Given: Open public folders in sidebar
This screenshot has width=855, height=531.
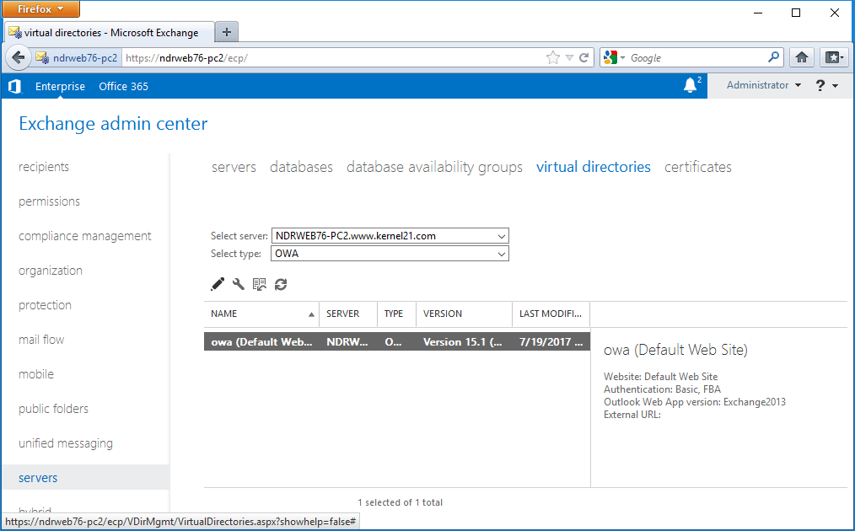Looking at the screenshot, I should click(x=53, y=408).
